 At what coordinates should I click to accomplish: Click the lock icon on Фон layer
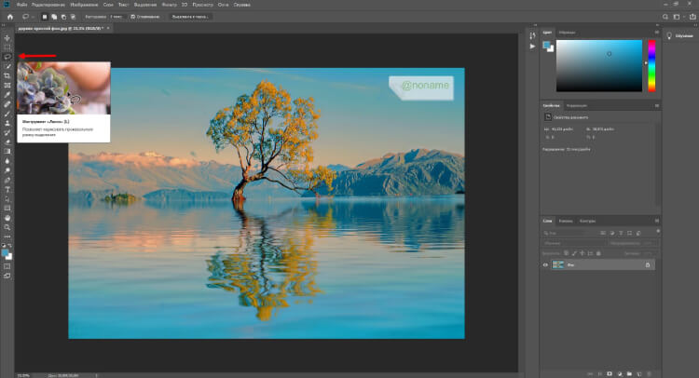648,265
